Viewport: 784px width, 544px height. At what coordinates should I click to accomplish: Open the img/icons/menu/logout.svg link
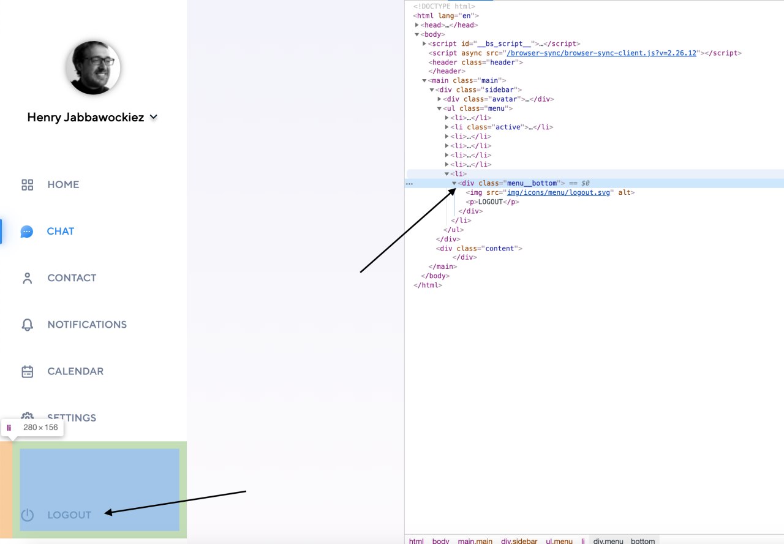coord(559,192)
